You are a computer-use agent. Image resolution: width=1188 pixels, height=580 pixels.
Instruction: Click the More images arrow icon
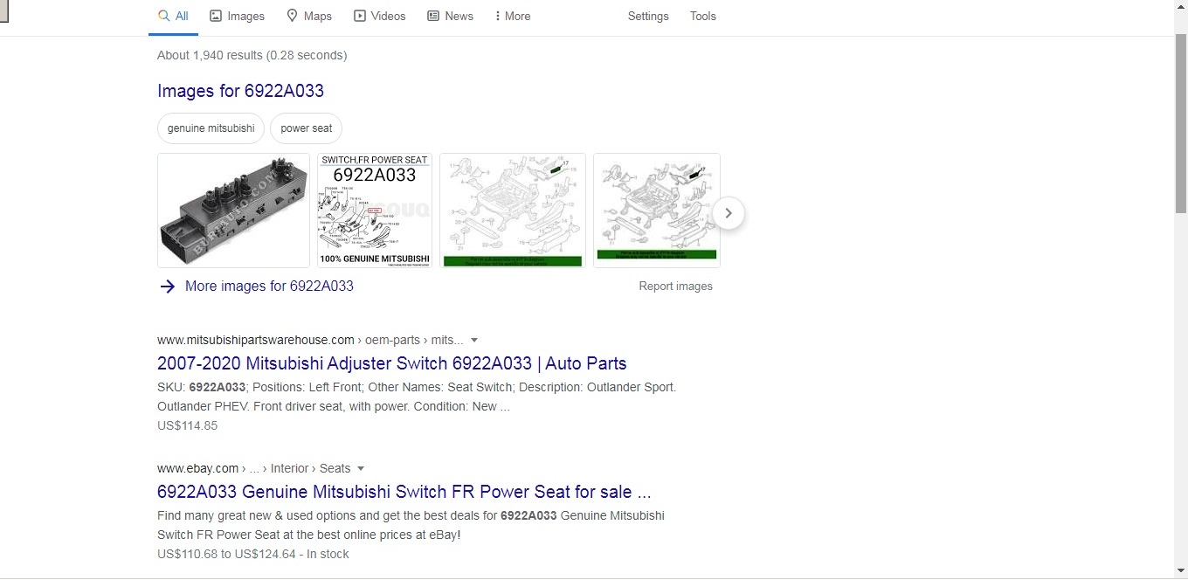[168, 287]
